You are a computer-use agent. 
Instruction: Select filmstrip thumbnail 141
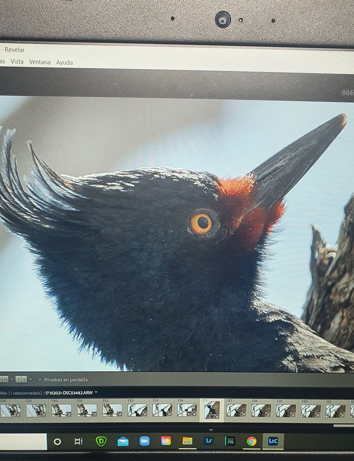click(x=336, y=411)
